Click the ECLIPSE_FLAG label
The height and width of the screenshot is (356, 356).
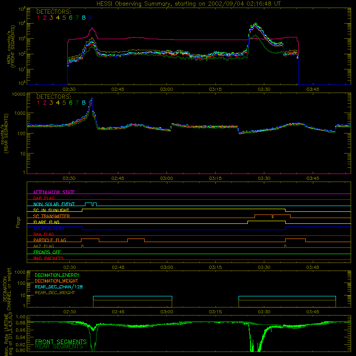click(x=49, y=228)
